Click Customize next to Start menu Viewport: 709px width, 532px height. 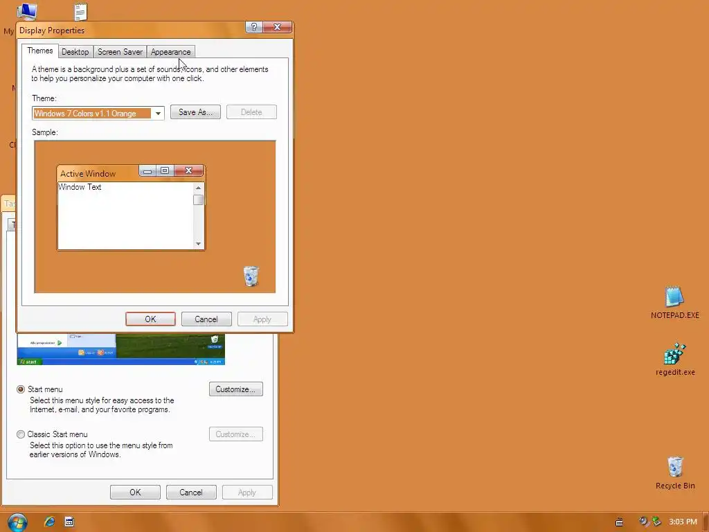[x=236, y=389]
